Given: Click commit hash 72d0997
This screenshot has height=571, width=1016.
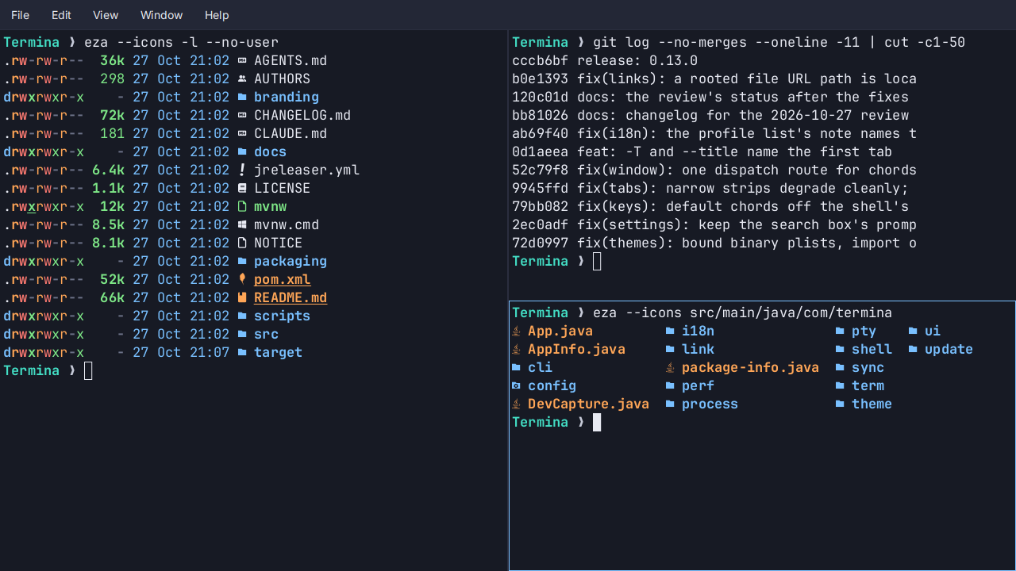Looking at the screenshot, I should (x=541, y=243).
